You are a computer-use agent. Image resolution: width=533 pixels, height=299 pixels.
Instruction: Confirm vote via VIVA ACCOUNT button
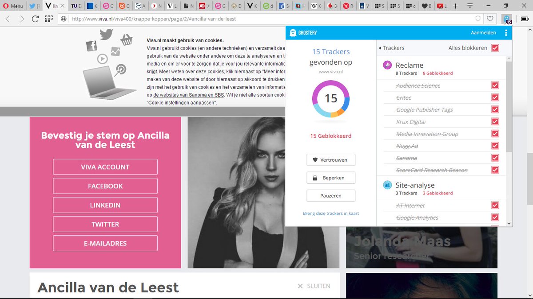[105, 167]
